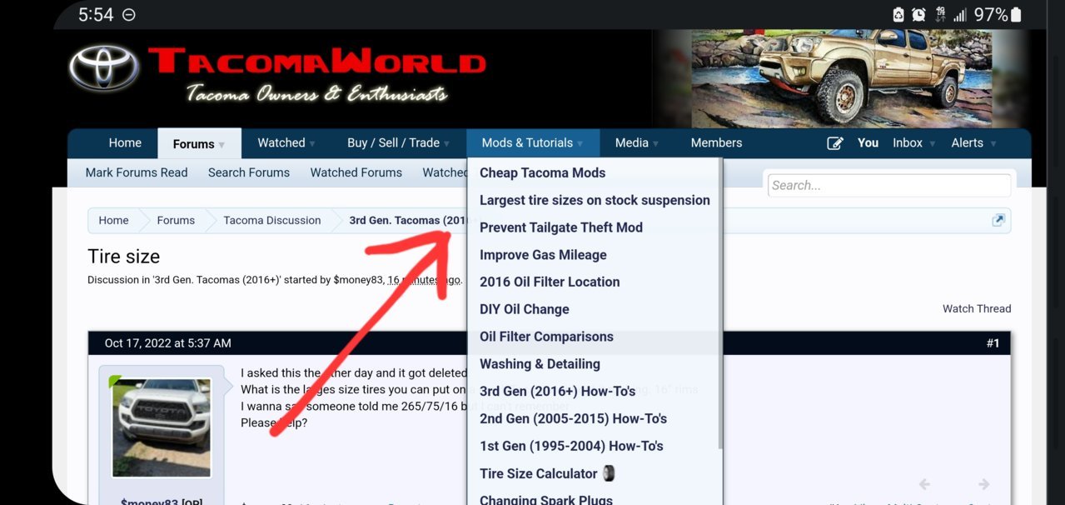Open the Watched tab
The width and height of the screenshot is (1065, 505).
pyautogui.click(x=281, y=143)
